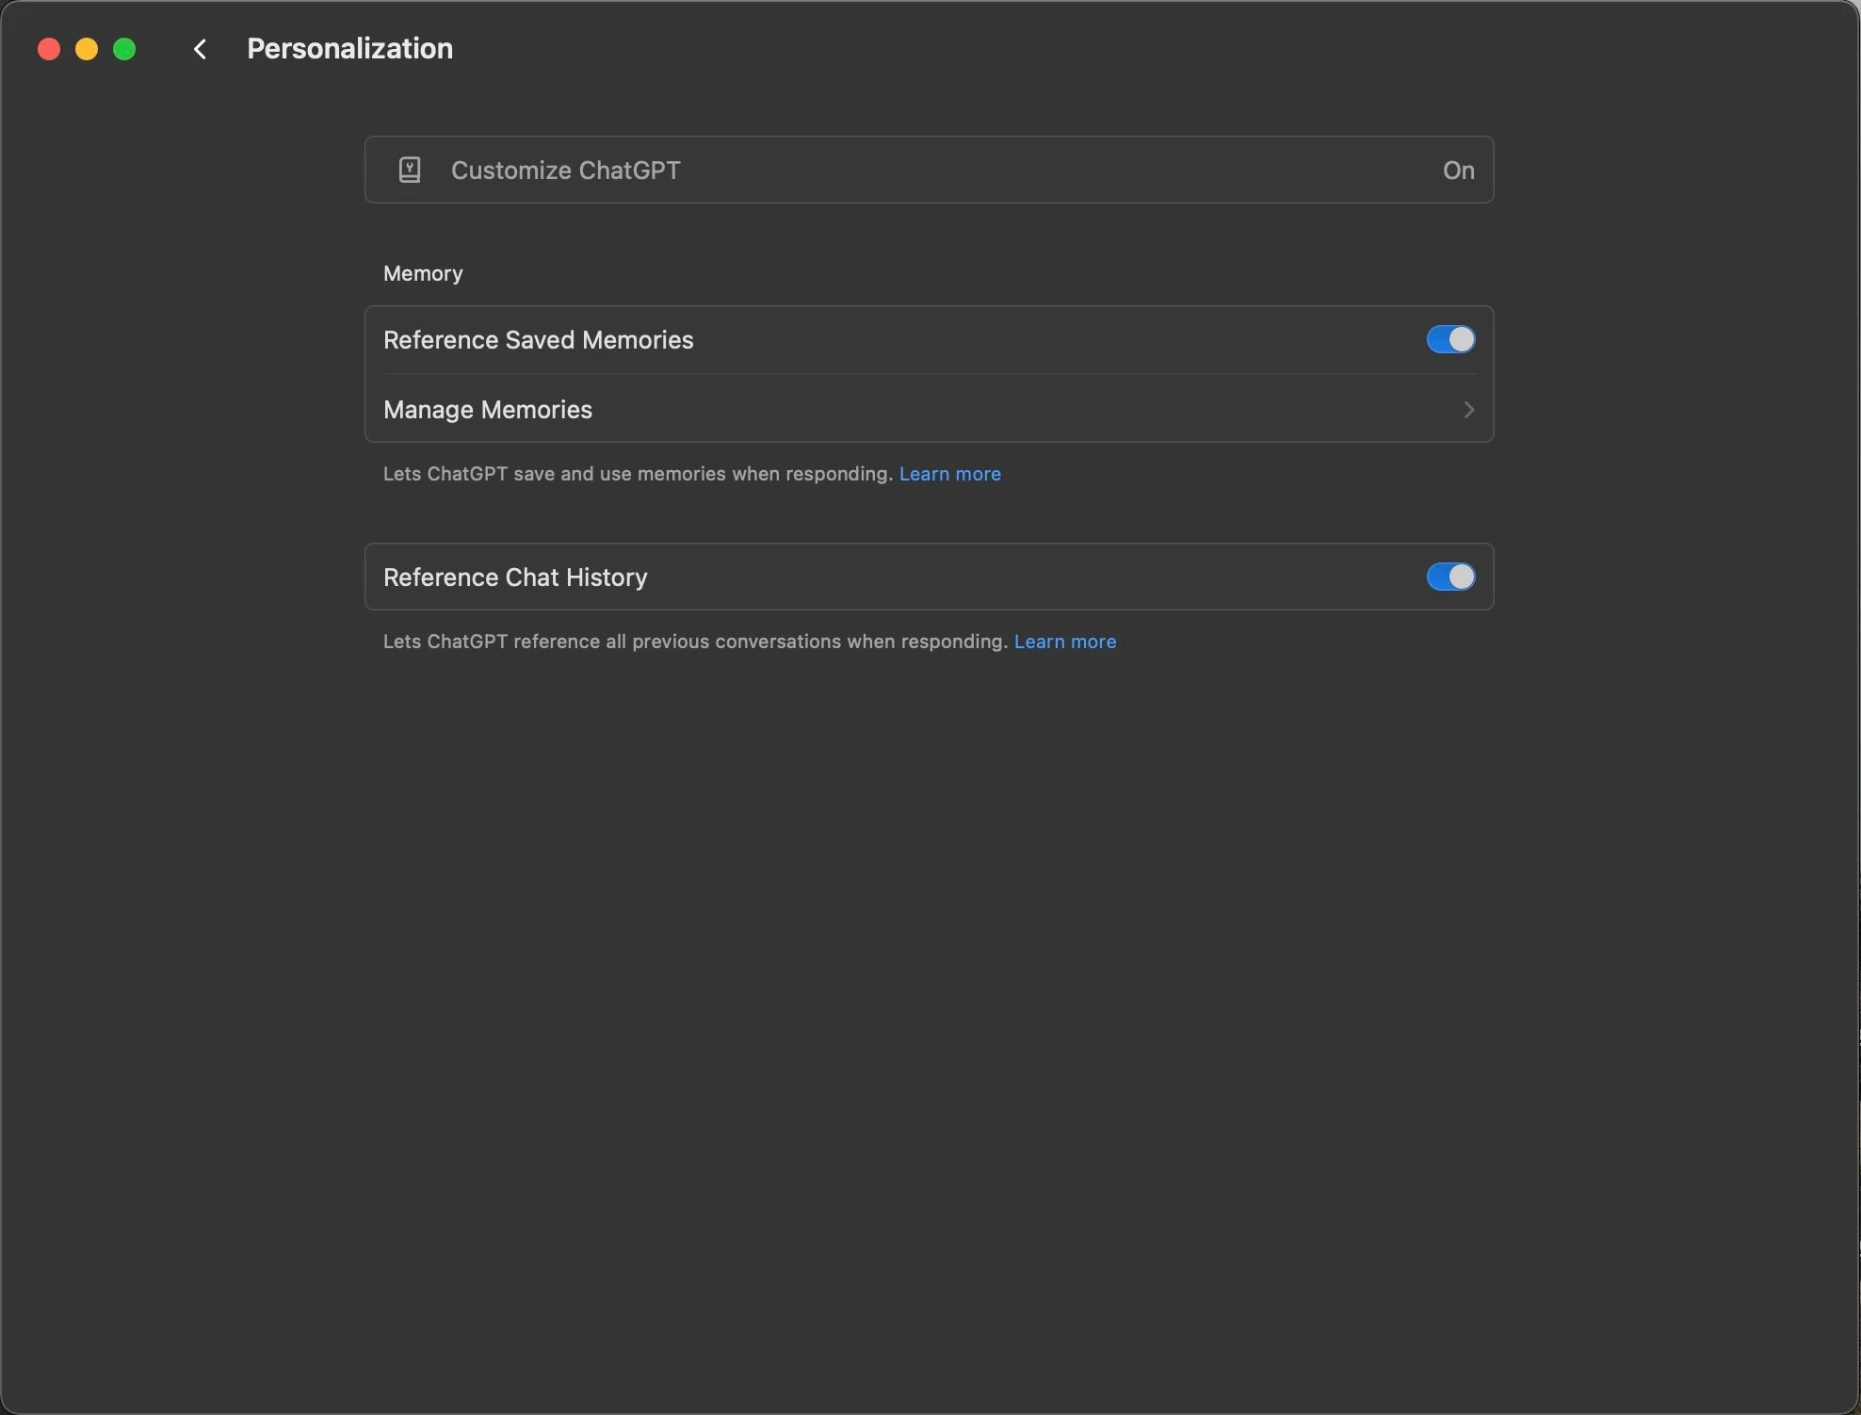Click the Customize ChatGPT book icon
Image resolution: width=1861 pixels, height=1415 pixels.
point(410,170)
